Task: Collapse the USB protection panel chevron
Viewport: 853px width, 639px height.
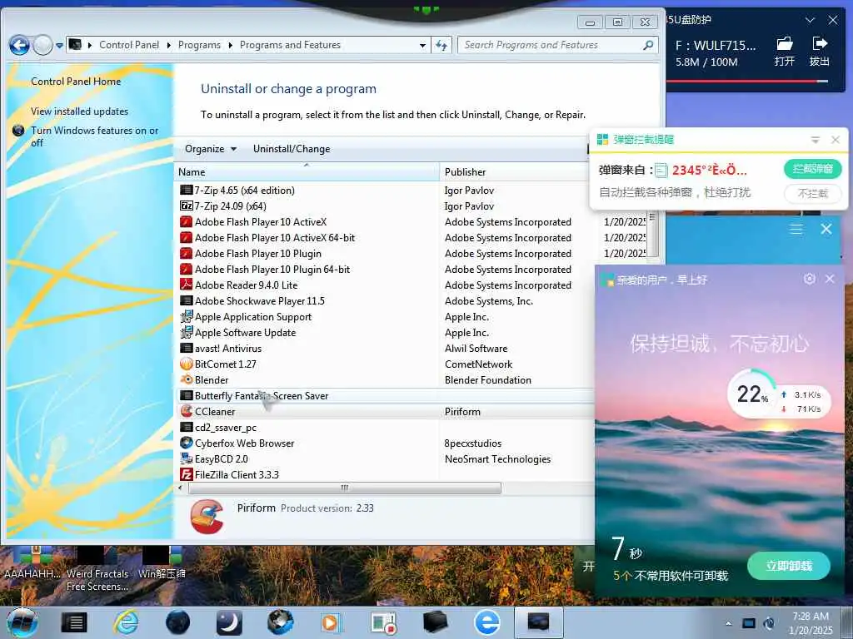Action: [x=810, y=20]
